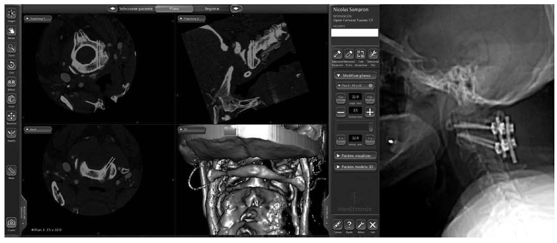Select the Zoom magnifier tool
The height and width of the screenshot is (243, 557).
click(11, 48)
